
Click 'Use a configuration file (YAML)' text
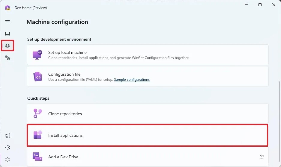(81, 80)
